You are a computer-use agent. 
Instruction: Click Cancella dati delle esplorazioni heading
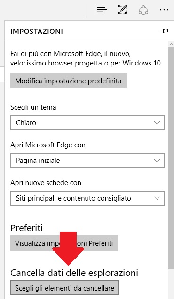click(74, 273)
